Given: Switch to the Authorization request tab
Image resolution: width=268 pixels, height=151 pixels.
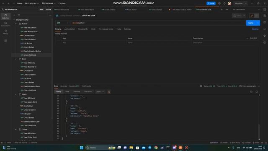Looking at the screenshot, I should [70, 29].
